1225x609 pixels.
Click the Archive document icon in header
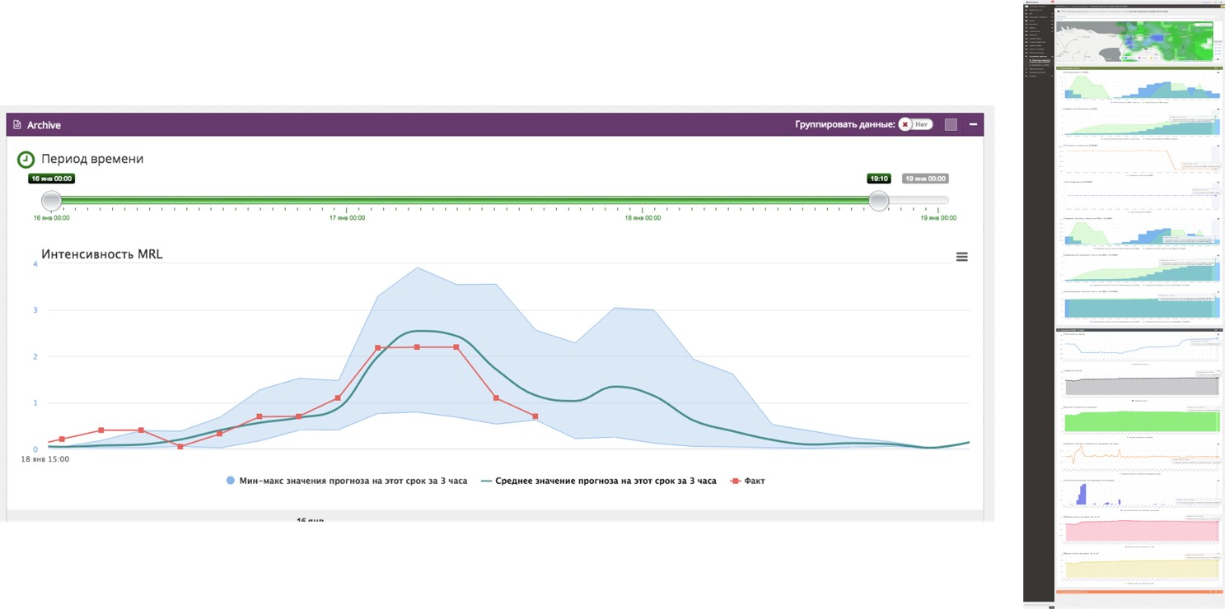pyautogui.click(x=16, y=125)
